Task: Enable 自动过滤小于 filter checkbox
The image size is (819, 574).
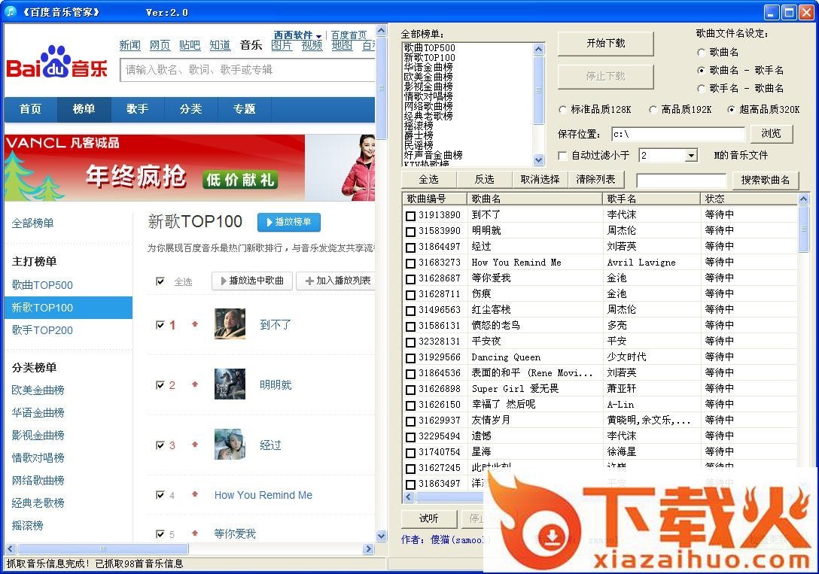Action: click(562, 156)
